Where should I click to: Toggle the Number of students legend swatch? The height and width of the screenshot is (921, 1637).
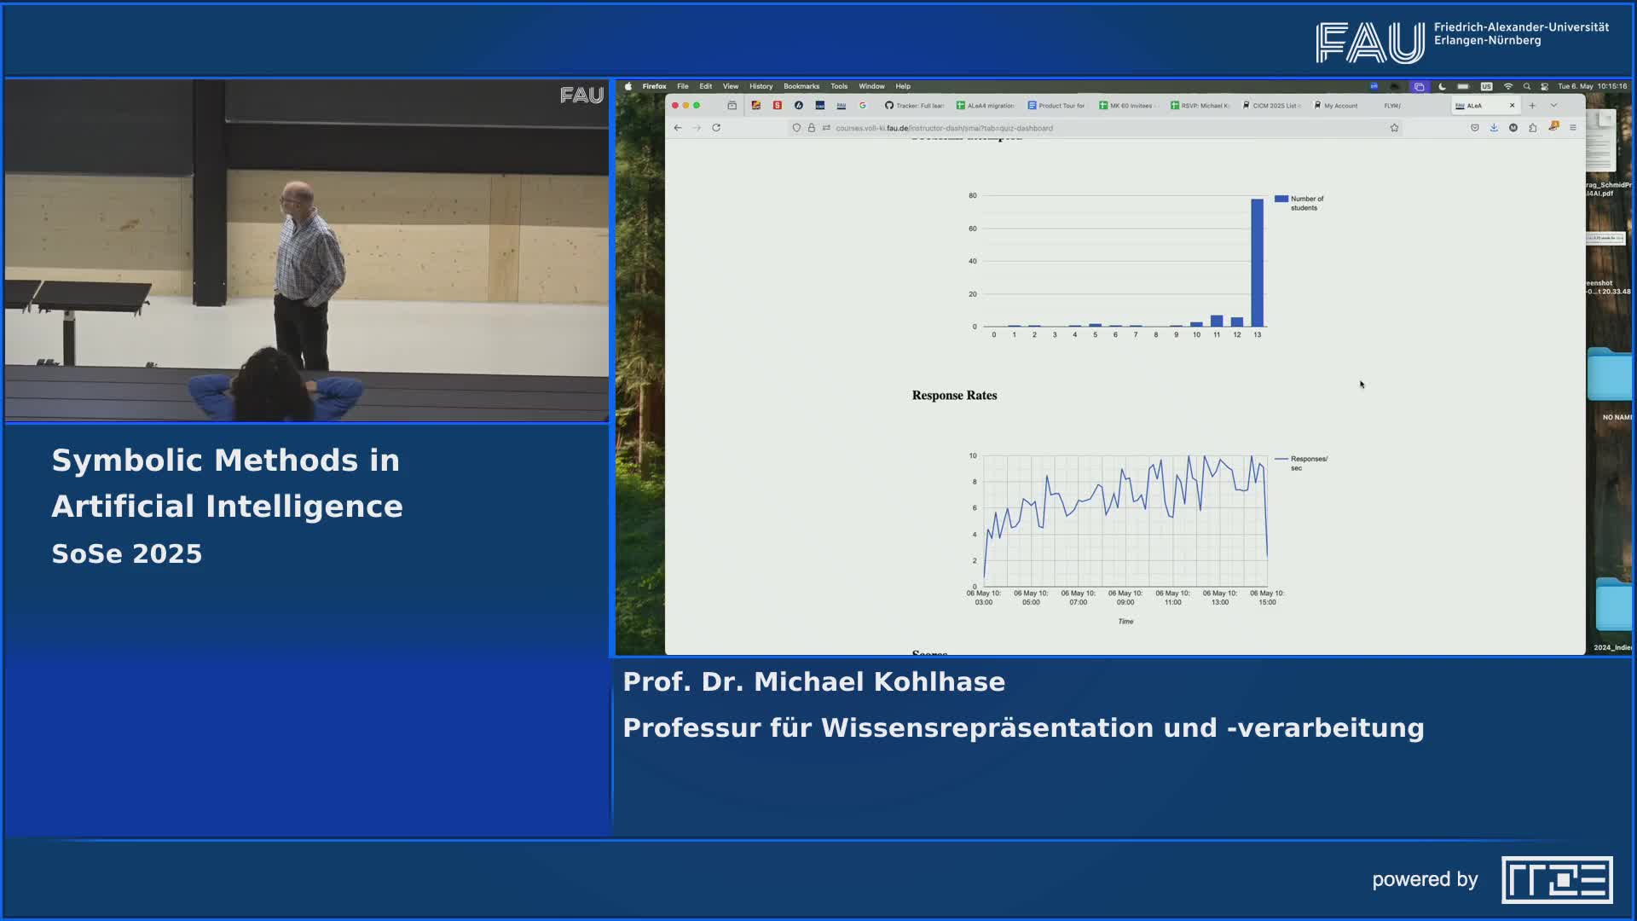pyautogui.click(x=1281, y=199)
